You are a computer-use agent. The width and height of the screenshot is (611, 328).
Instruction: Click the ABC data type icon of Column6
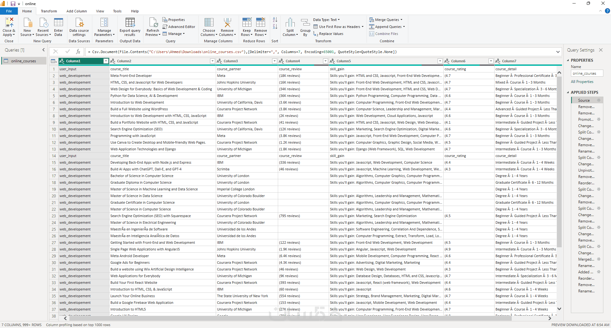click(x=447, y=61)
